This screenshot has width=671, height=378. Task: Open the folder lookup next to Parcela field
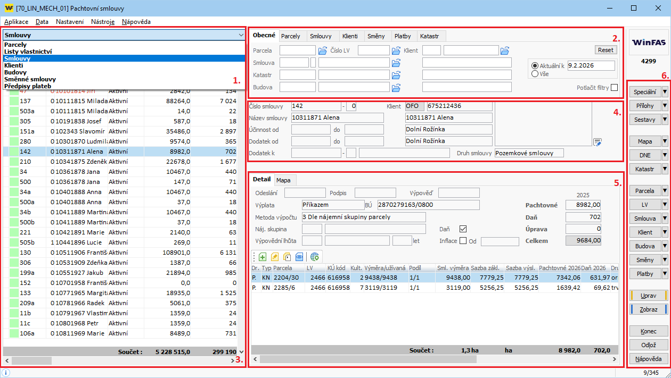point(322,51)
